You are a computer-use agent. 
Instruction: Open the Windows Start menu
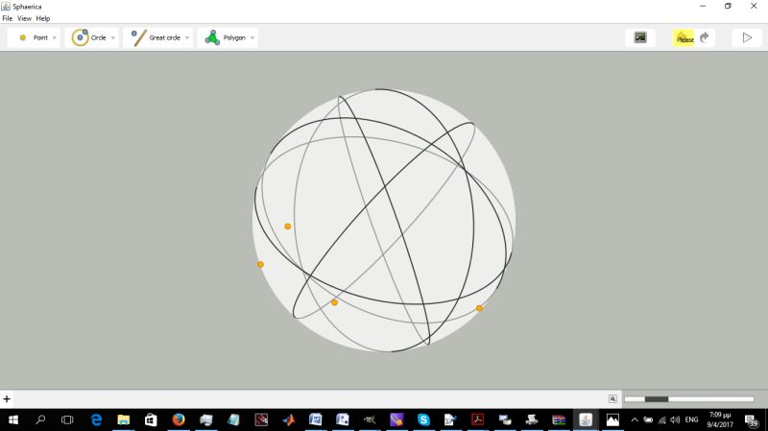pyautogui.click(x=13, y=419)
